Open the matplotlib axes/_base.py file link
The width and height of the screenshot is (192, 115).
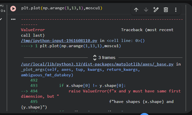pos(97,65)
